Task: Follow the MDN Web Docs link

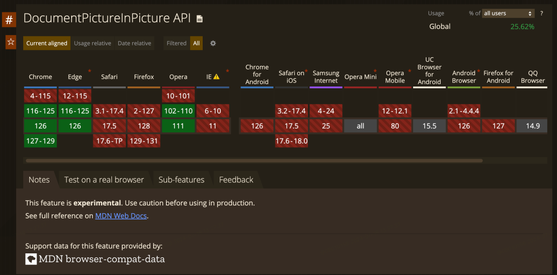Action: [121, 216]
